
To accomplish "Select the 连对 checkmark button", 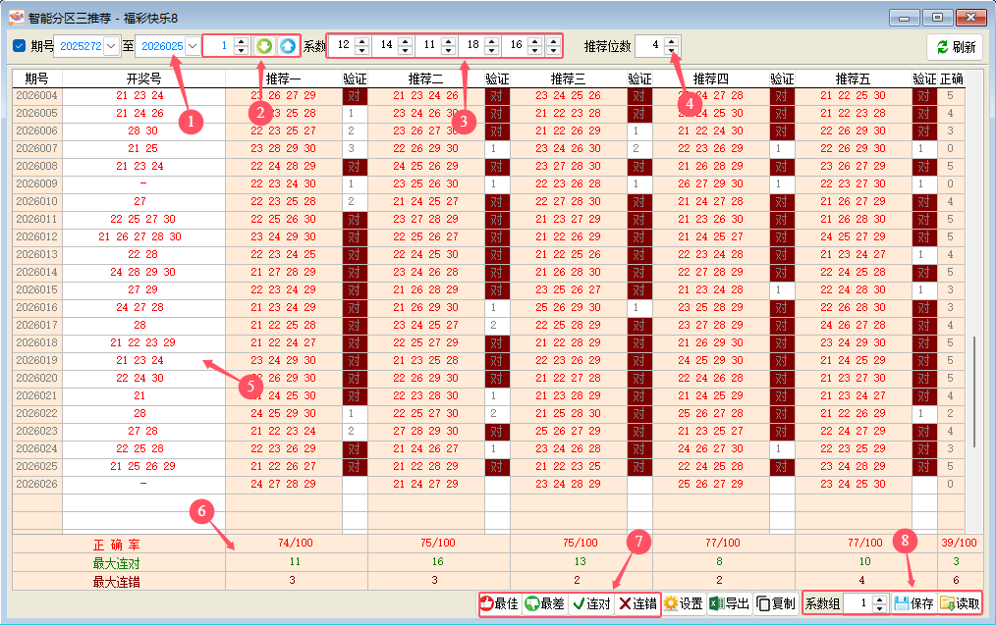I will [591, 604].
